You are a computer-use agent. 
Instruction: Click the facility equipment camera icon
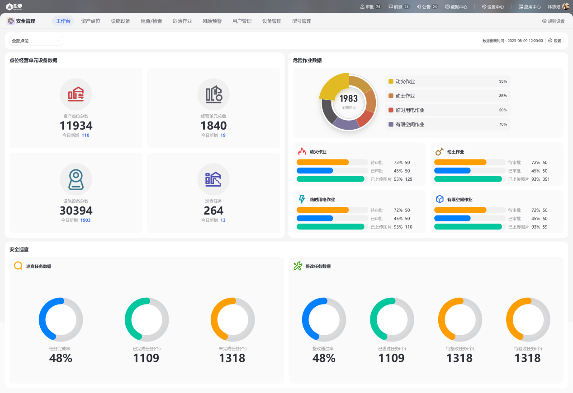[76, 179]
